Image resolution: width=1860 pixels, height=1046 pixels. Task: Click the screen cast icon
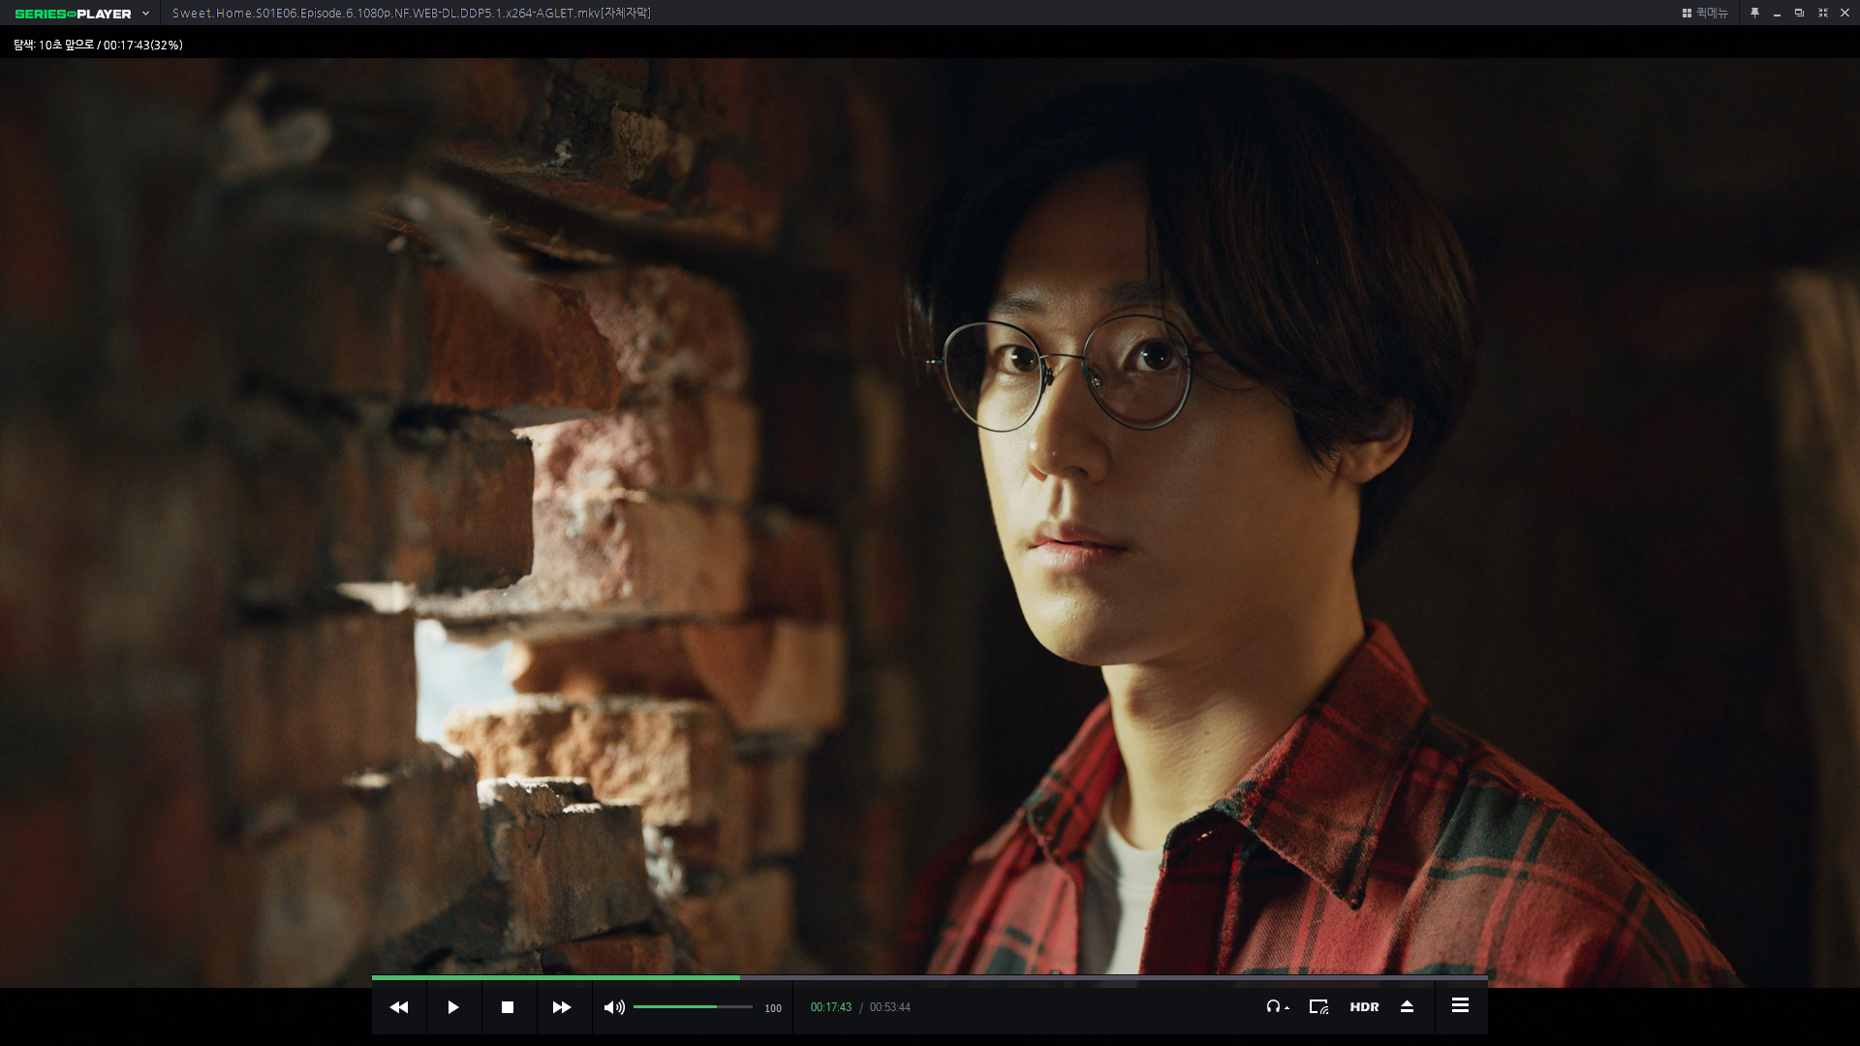pos(1318,1007)
